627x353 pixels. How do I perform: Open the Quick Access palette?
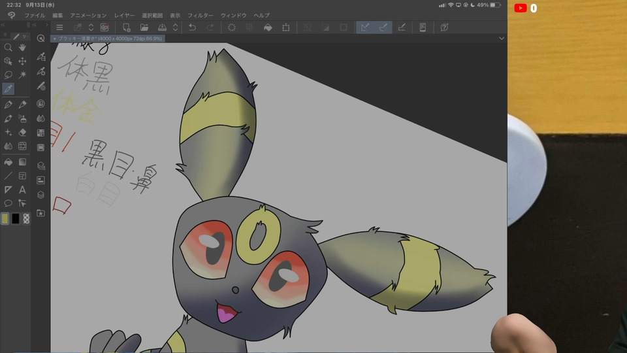click(x=40, y=39)
